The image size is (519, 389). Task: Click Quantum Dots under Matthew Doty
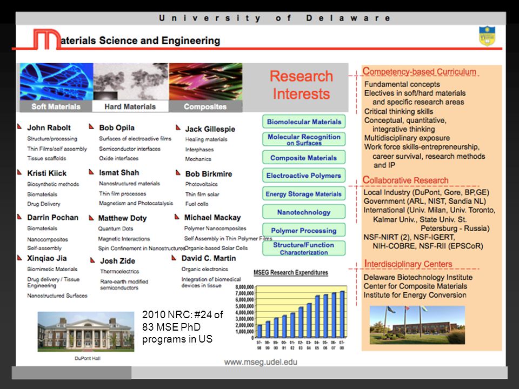point(116,229)
